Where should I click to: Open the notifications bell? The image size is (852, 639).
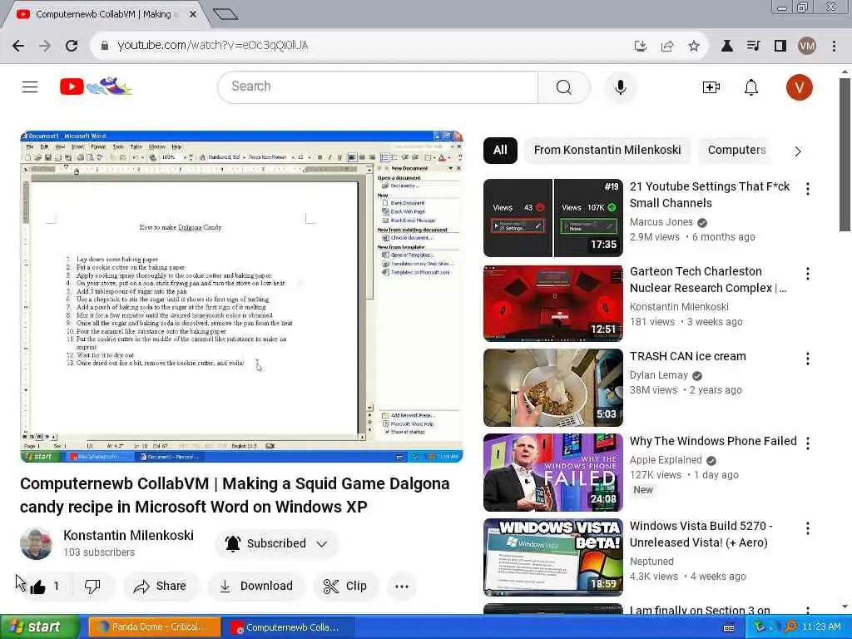click(751, 87)
